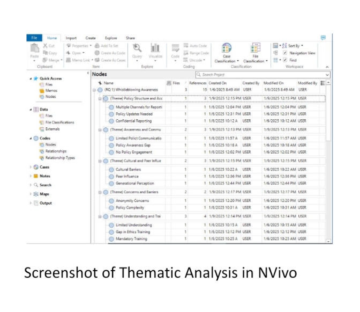Open the Sort By dropdown
Screen dimensions: 360x312
(x=295, y=46)
